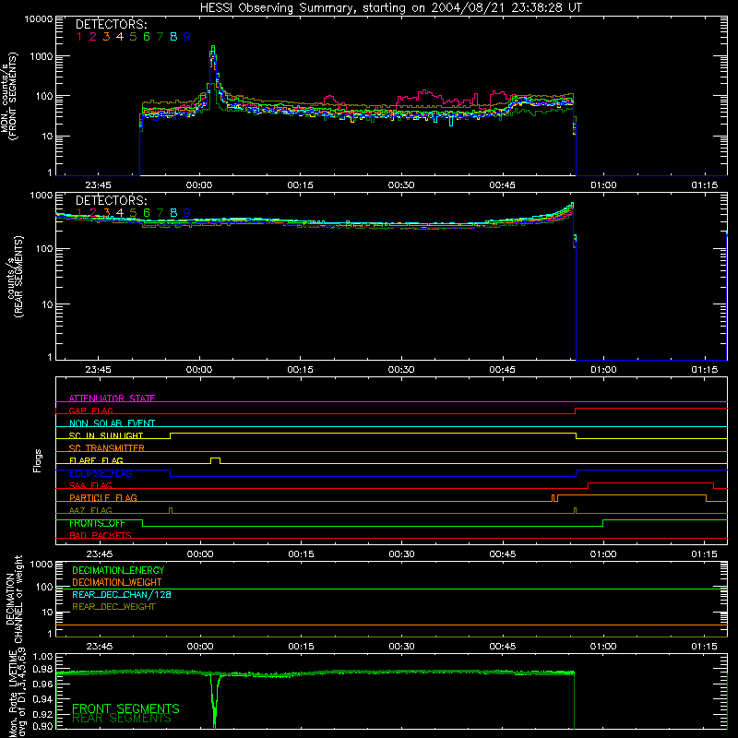Click the AAZ_FLAG label
The height and width of the screenshot is (738, 738).
(x=90, y=510)
